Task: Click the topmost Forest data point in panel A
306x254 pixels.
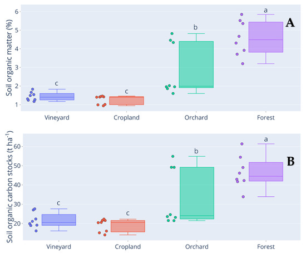Action: click(x=241, y=14)
